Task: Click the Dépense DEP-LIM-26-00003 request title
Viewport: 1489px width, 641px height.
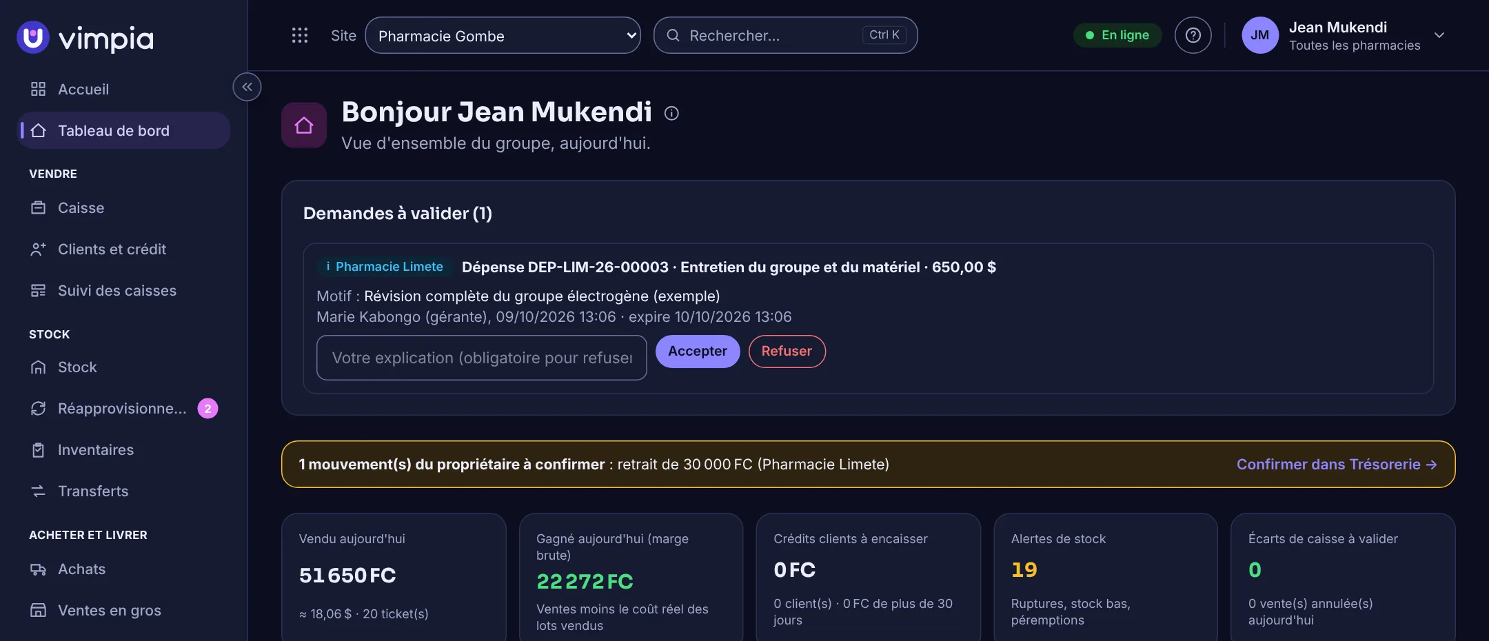Action: tap(729, 267)
